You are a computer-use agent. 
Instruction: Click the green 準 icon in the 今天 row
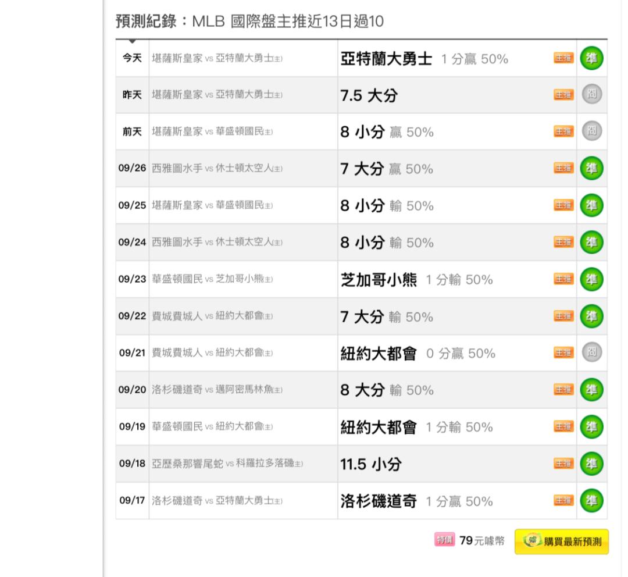coord(591,58)
